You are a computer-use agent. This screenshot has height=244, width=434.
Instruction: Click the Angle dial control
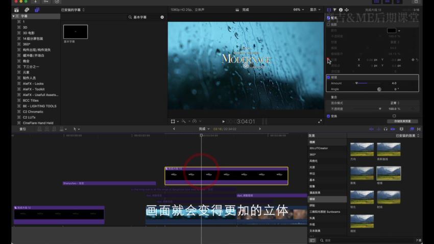point(379,89)
